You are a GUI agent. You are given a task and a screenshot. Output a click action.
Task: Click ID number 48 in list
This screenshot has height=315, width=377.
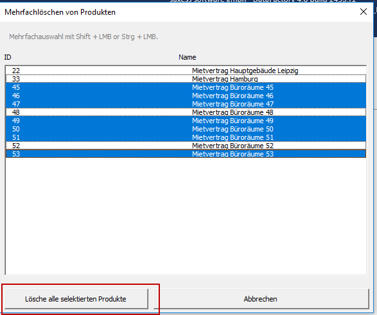pyautogui.click(x=16, y=112)
